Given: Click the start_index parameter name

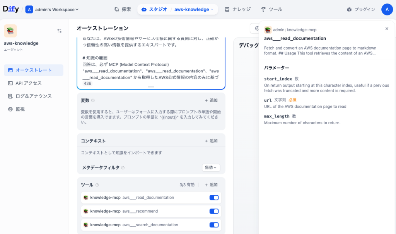Looking at the screenshot, I should point(278,79).
